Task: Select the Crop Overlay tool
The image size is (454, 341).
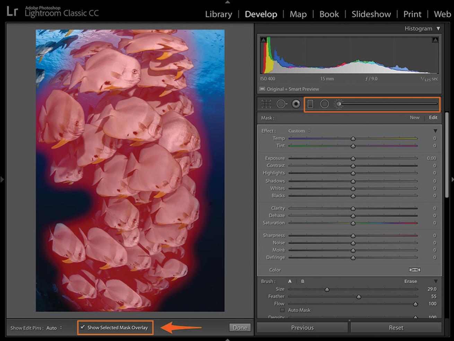Action: pyautogui.click(x=266, y=104)
